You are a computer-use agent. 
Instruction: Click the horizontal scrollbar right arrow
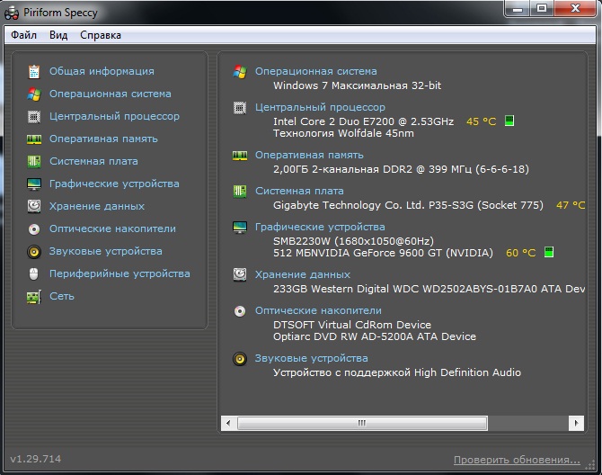575,421
